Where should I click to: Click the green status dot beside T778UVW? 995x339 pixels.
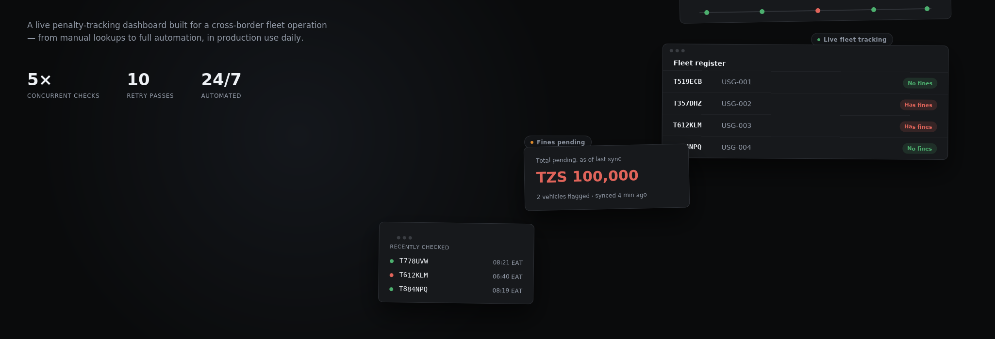(x=392, y=261)
